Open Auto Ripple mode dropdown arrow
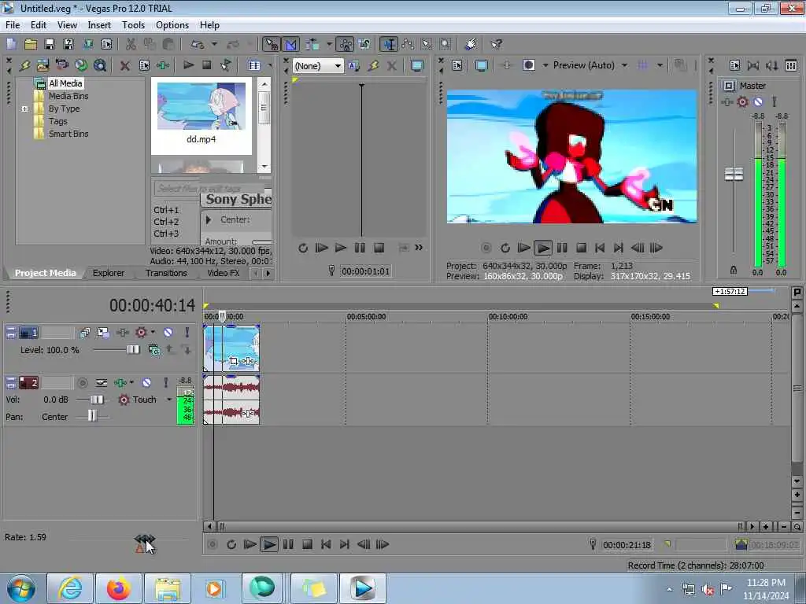The height and width of the screenshot is (604, 806). (x=329, y=44)
